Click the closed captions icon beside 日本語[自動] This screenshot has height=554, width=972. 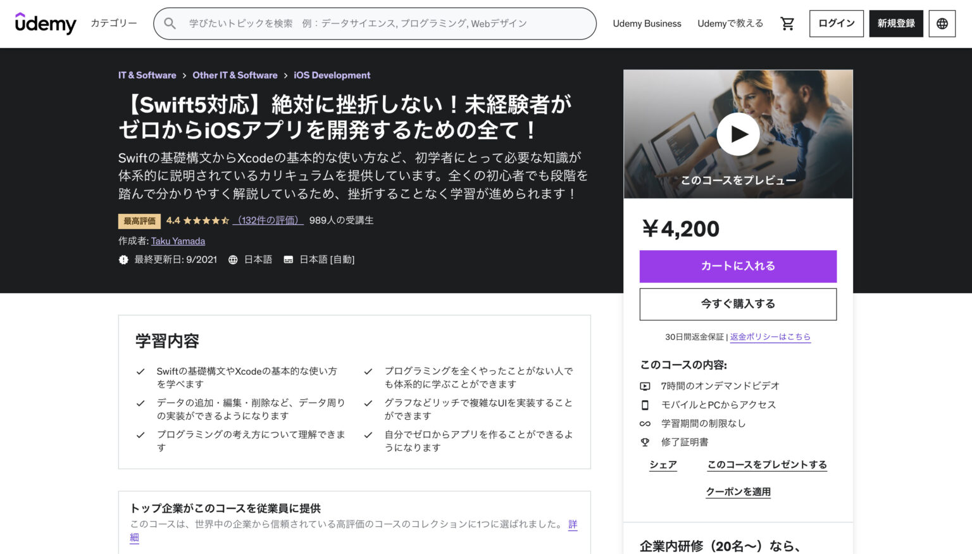tap(289, 259)
